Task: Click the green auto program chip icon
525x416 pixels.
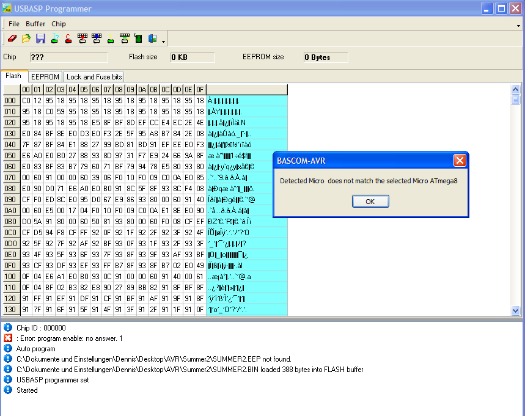Action: [x=138, y=38]
